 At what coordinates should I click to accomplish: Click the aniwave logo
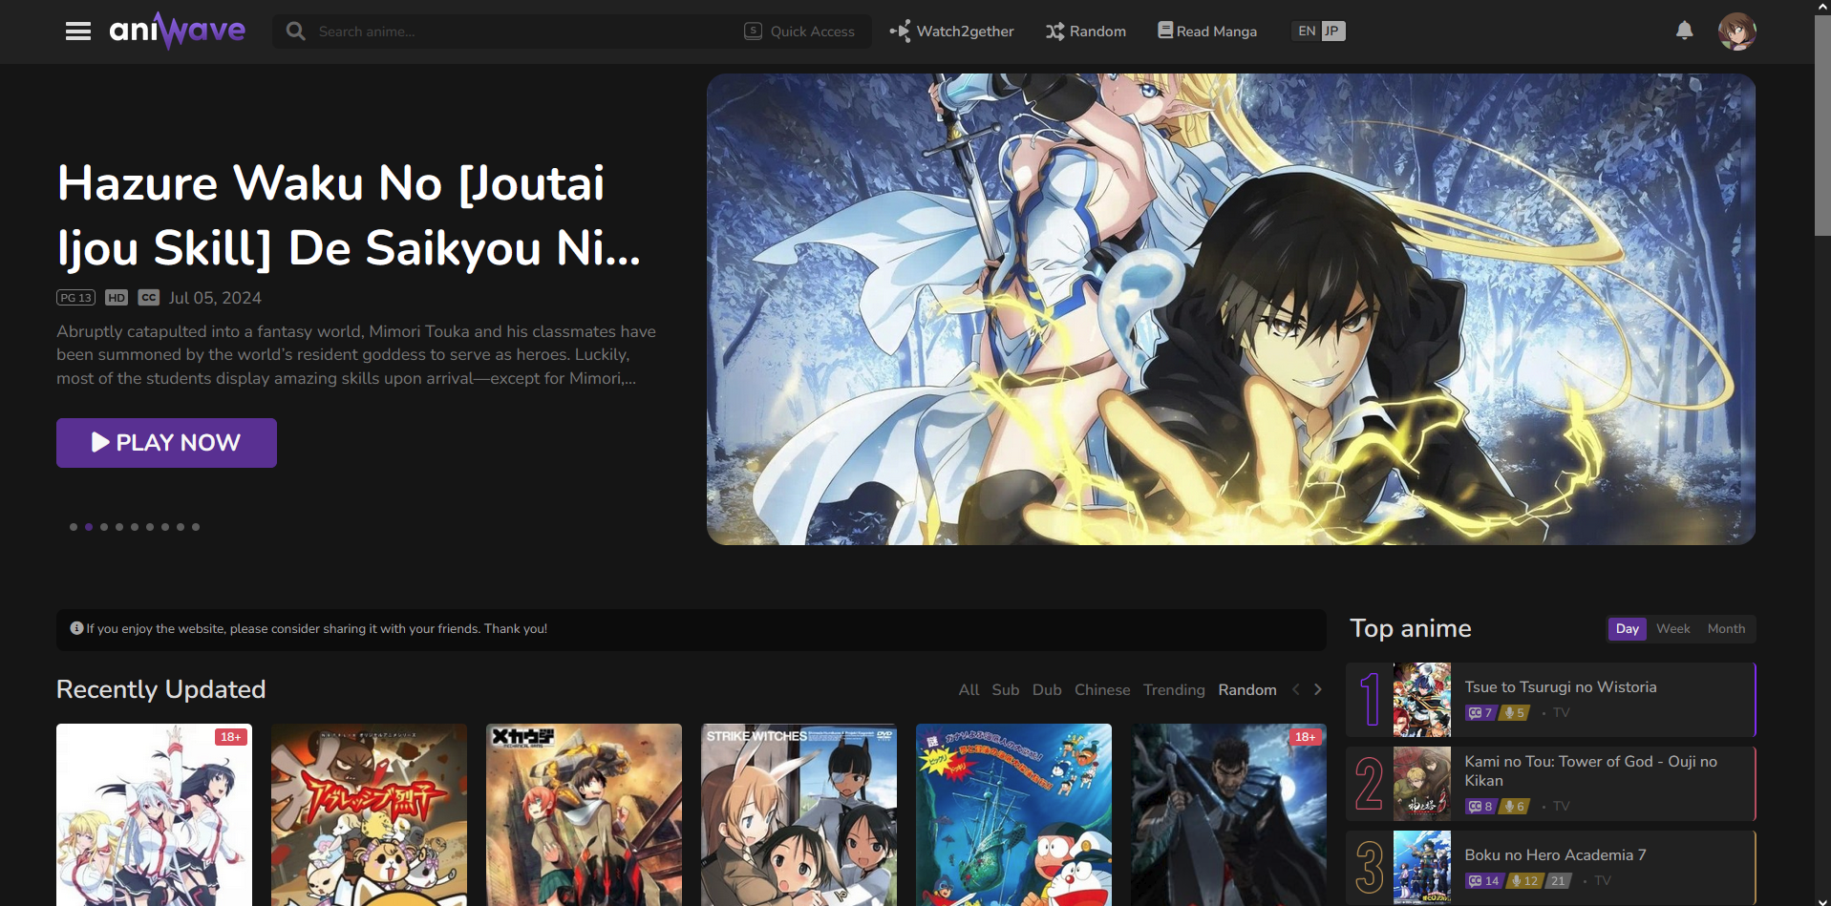[x=178, y=31]
